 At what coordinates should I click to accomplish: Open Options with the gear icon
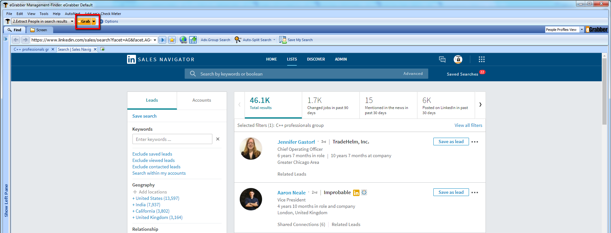tap(109, 21)
